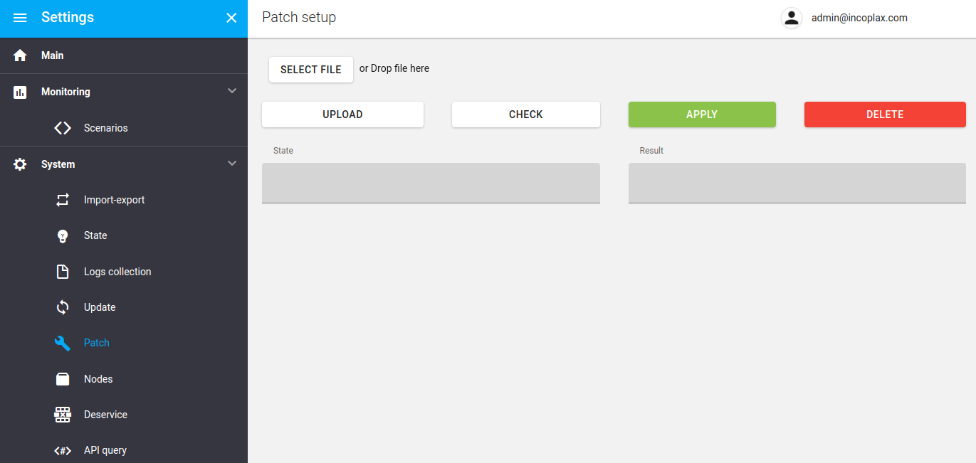Viewport: 976px width, 463px height.
Task: Click the Settings header title
Action: click(68, 18)
